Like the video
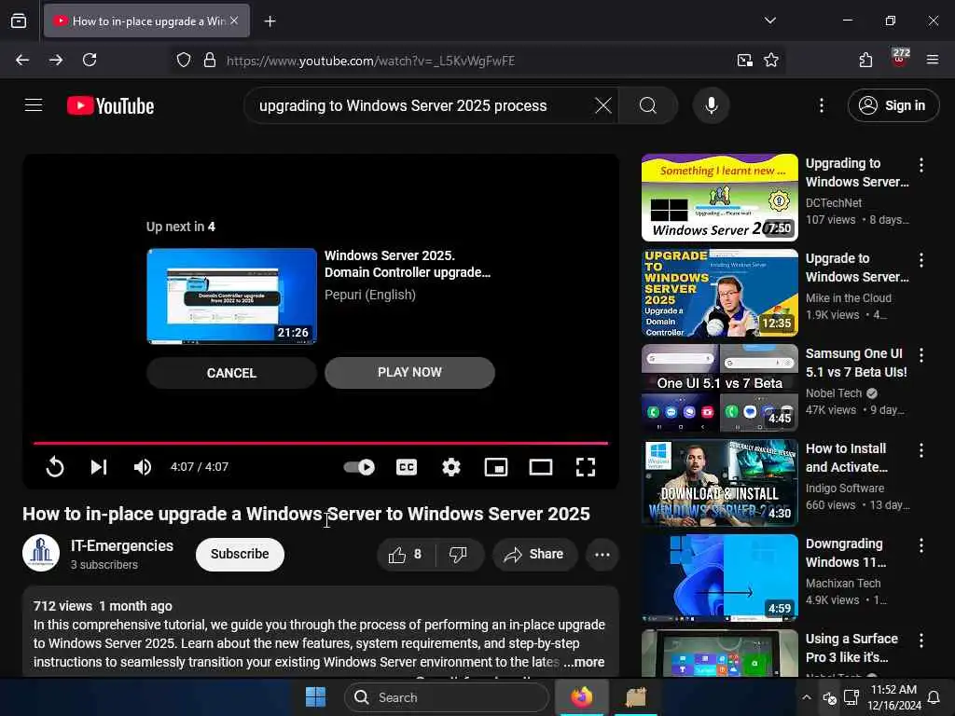The width and height of the screenshot is (955, 716). [x=407, y=554]
